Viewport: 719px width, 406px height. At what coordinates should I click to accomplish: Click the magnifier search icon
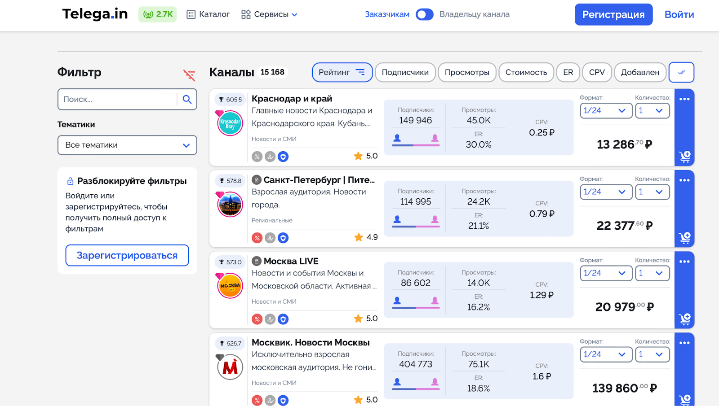click(187, 99)
